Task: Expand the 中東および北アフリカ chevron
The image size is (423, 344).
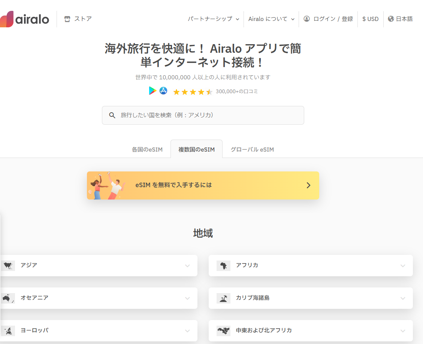Action: click(403, 331)
